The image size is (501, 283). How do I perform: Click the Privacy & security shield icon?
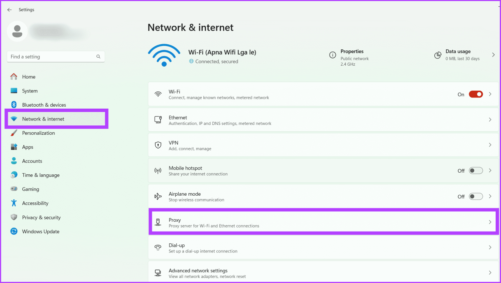click(14, 217)
